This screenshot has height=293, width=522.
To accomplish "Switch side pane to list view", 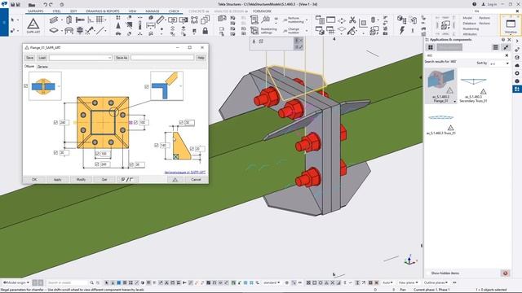I will (495, 47).
